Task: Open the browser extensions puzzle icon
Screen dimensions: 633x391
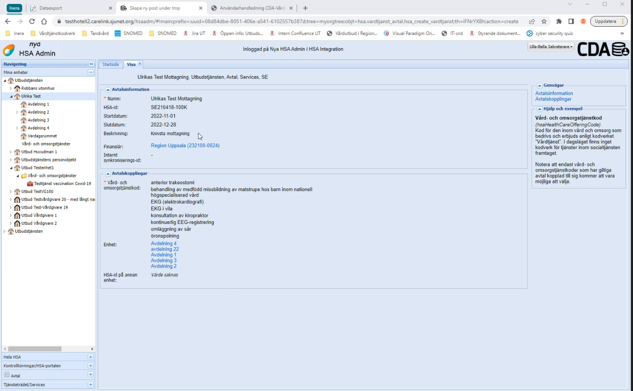Action: (x=559, y=21)
